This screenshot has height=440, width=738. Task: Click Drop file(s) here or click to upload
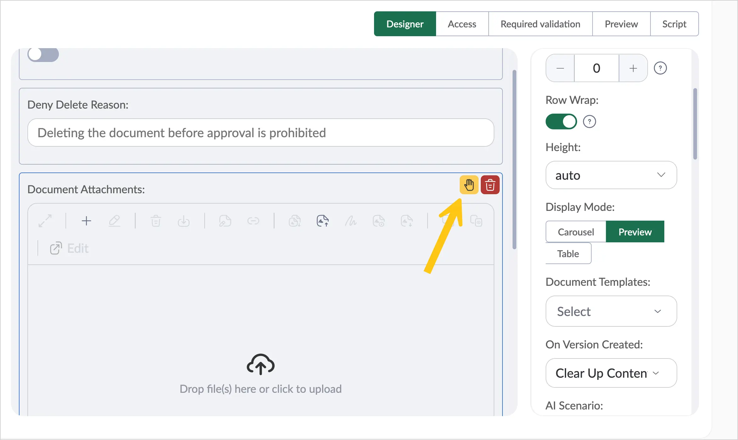(261, 389)
